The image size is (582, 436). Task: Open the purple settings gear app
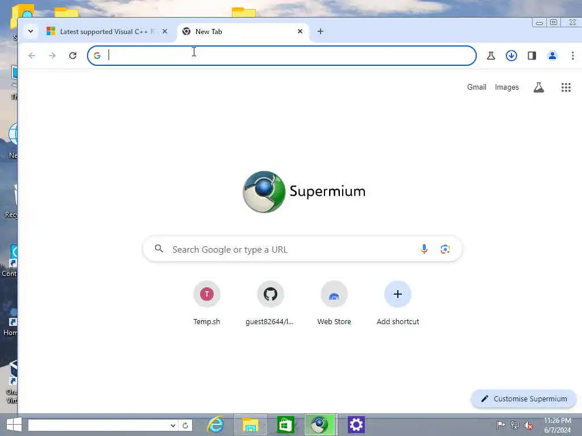[356, 425]
